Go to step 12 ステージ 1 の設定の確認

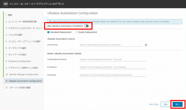(x=18, y=88)
